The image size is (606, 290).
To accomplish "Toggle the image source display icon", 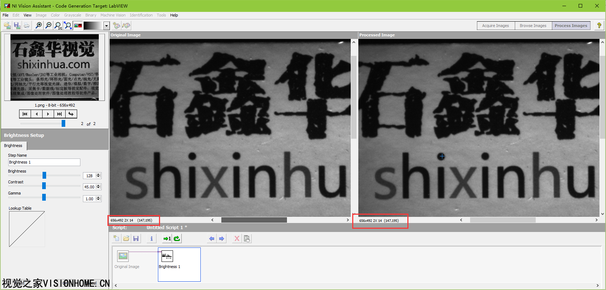I will click(78, 25).
